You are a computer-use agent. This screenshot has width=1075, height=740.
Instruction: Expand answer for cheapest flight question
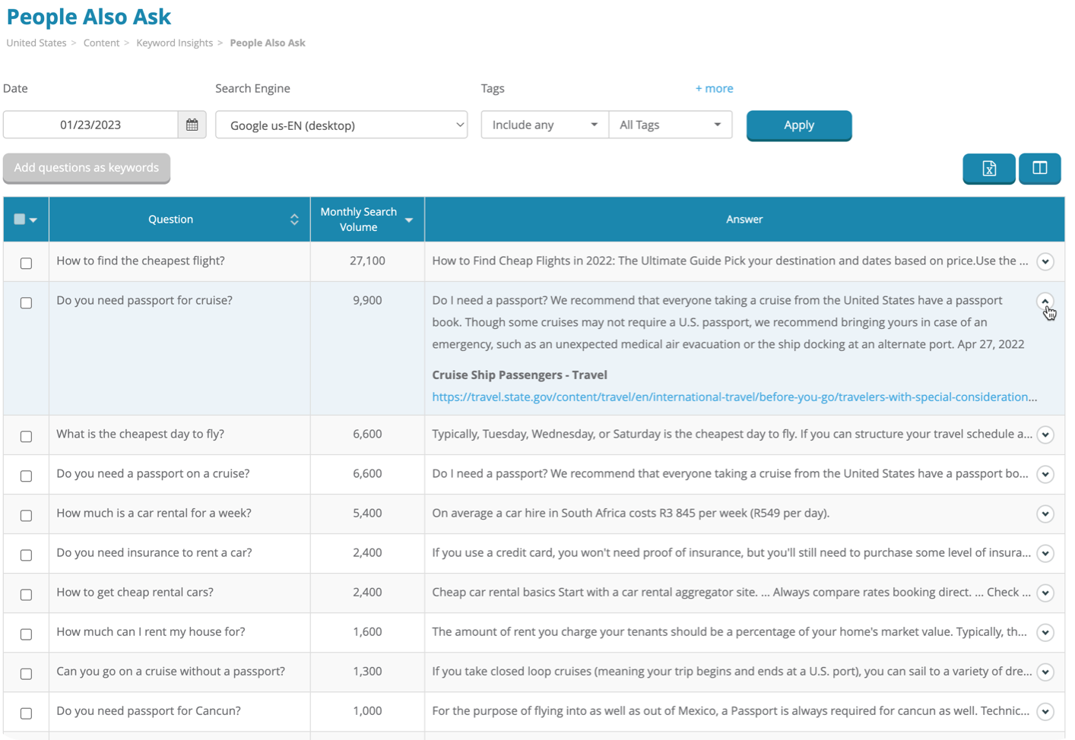pos(1045,261)
